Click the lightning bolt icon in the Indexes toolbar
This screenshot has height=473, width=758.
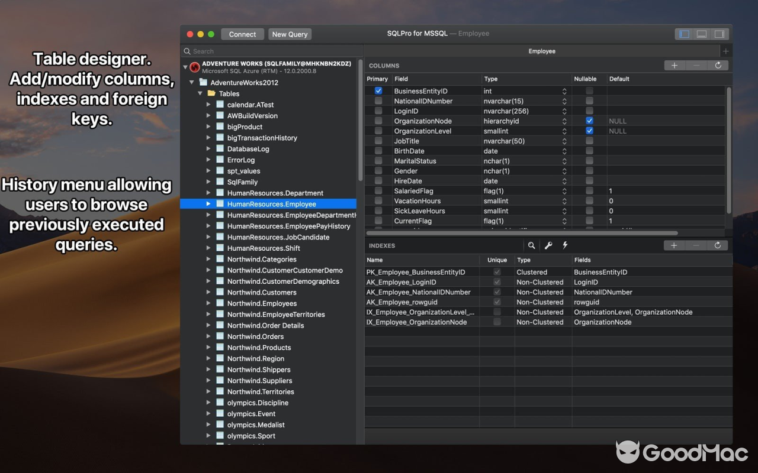click(564, 245)
